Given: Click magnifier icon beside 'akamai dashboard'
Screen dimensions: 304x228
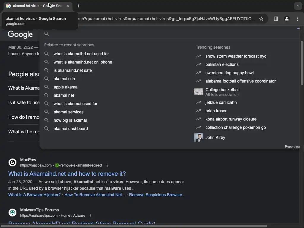Looking at the screenshot, I should pos(46,128).
